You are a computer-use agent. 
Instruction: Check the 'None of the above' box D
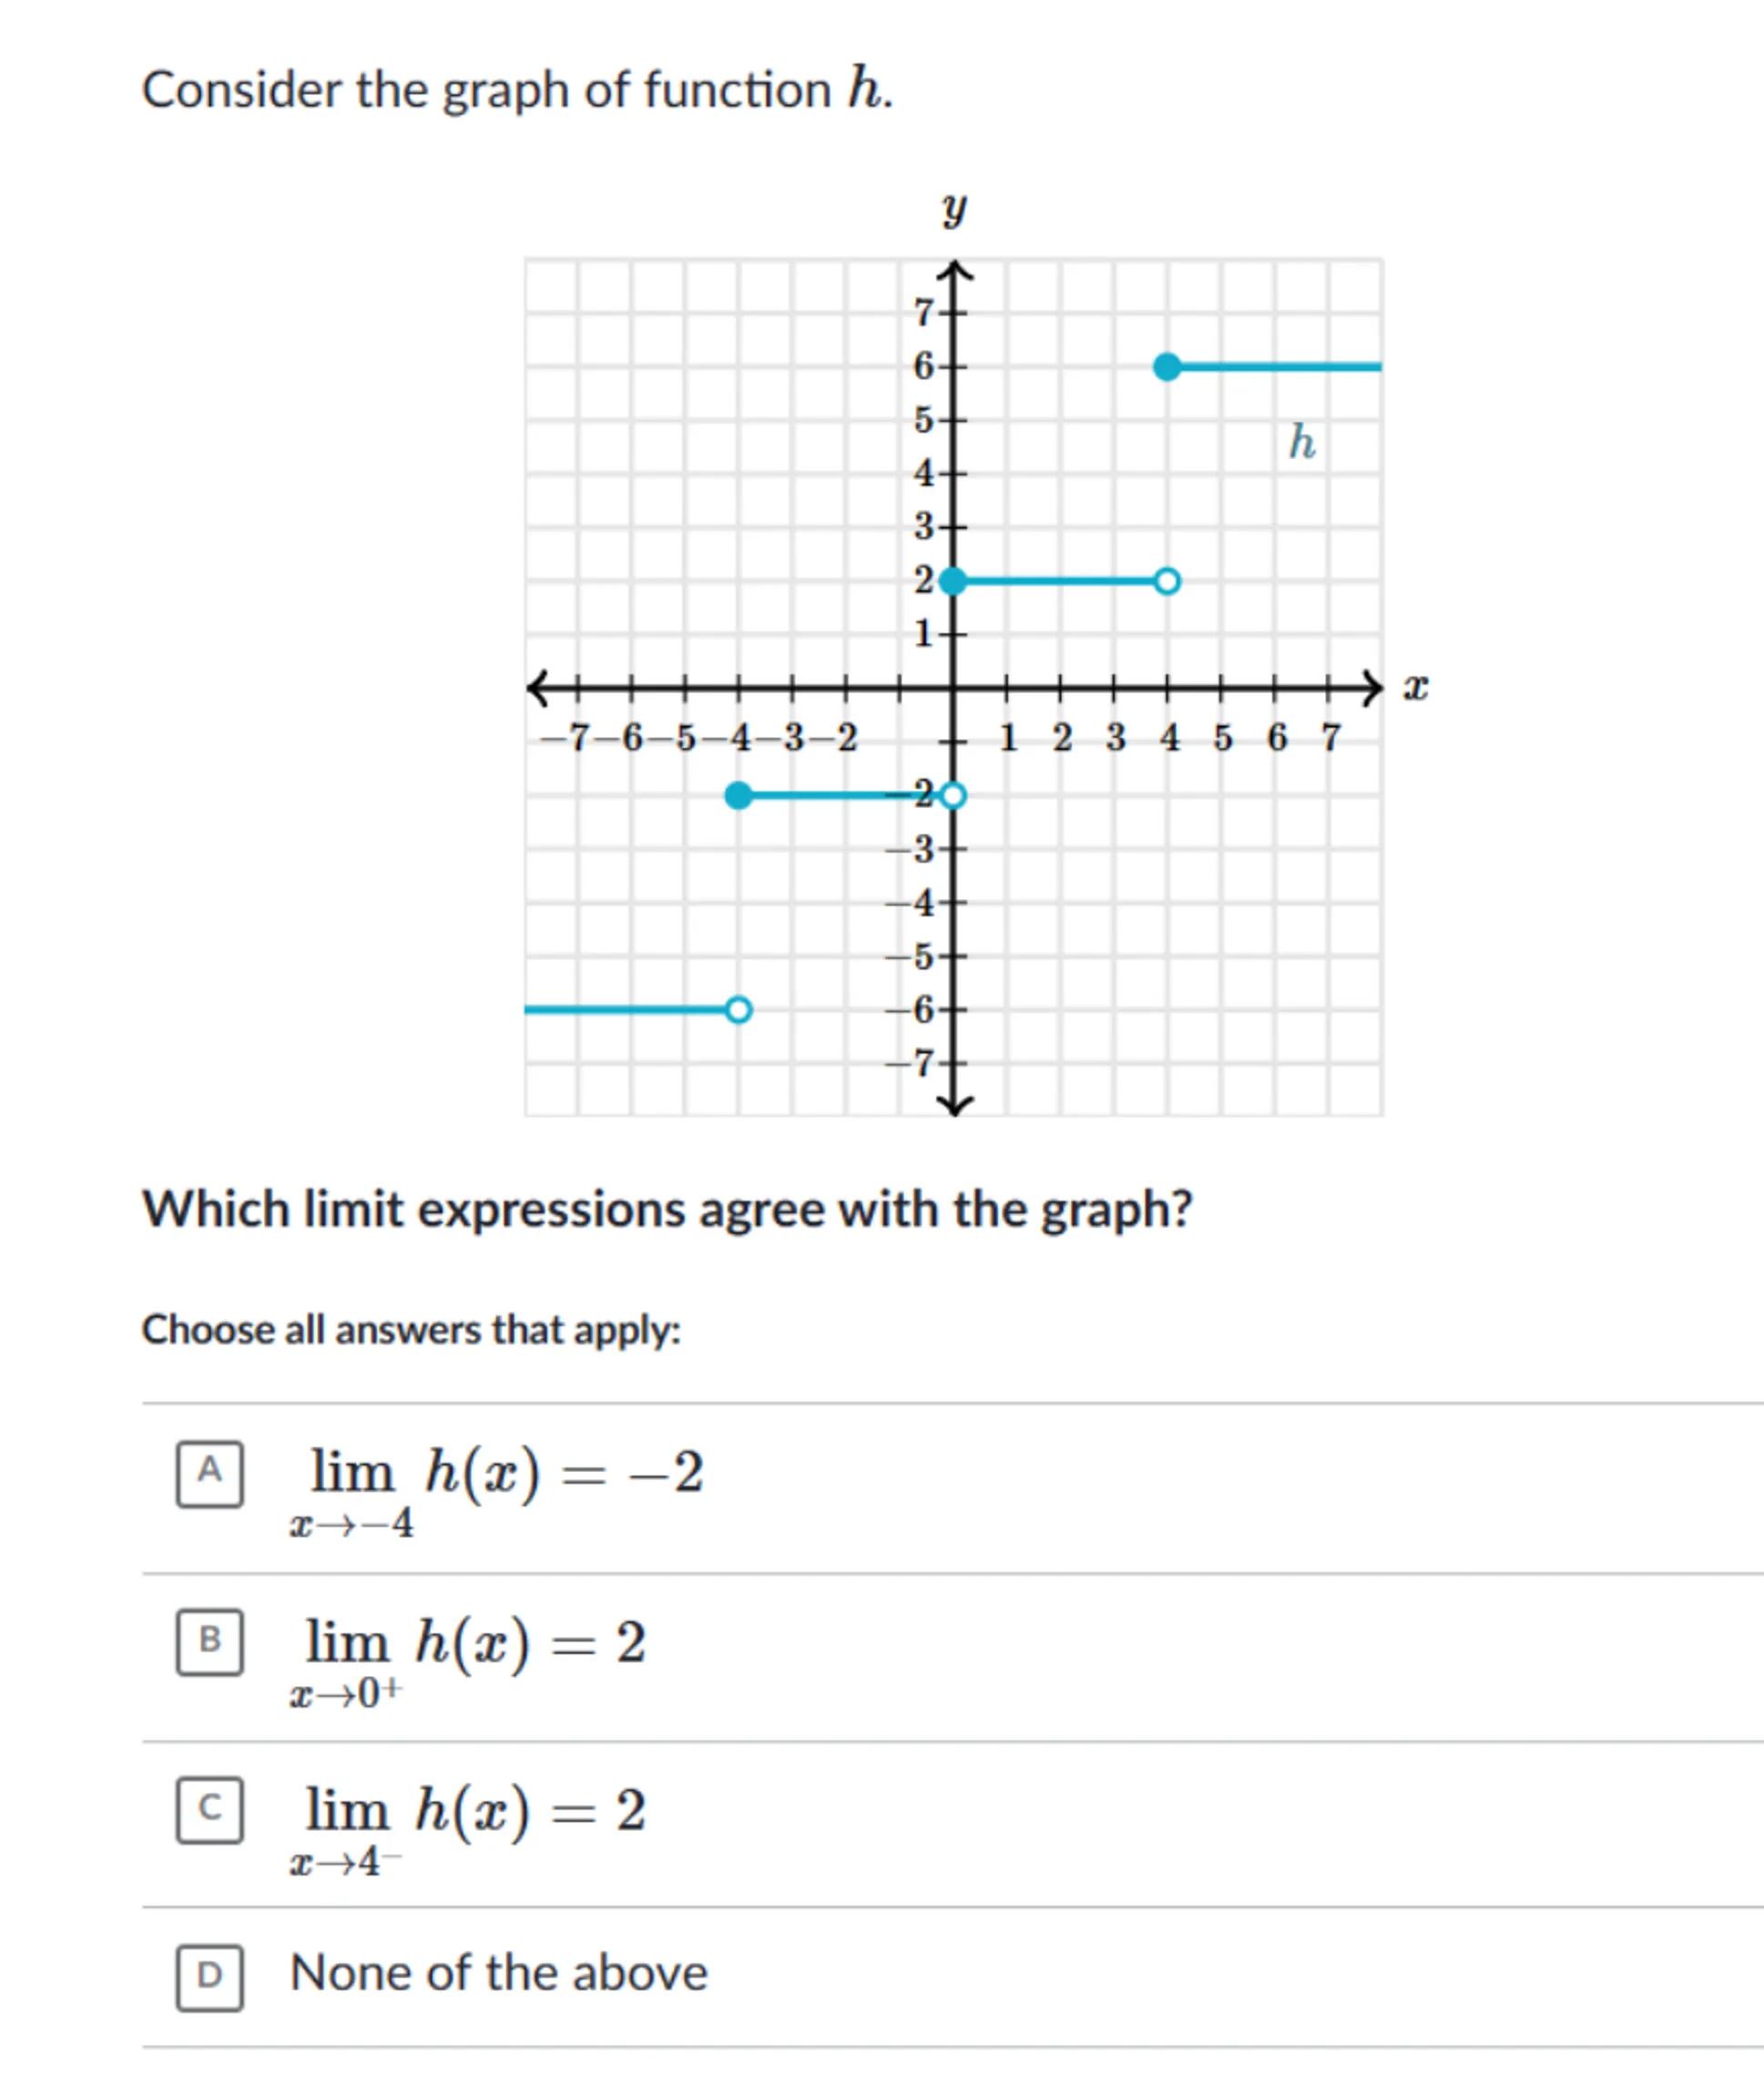pos(209,1976)
